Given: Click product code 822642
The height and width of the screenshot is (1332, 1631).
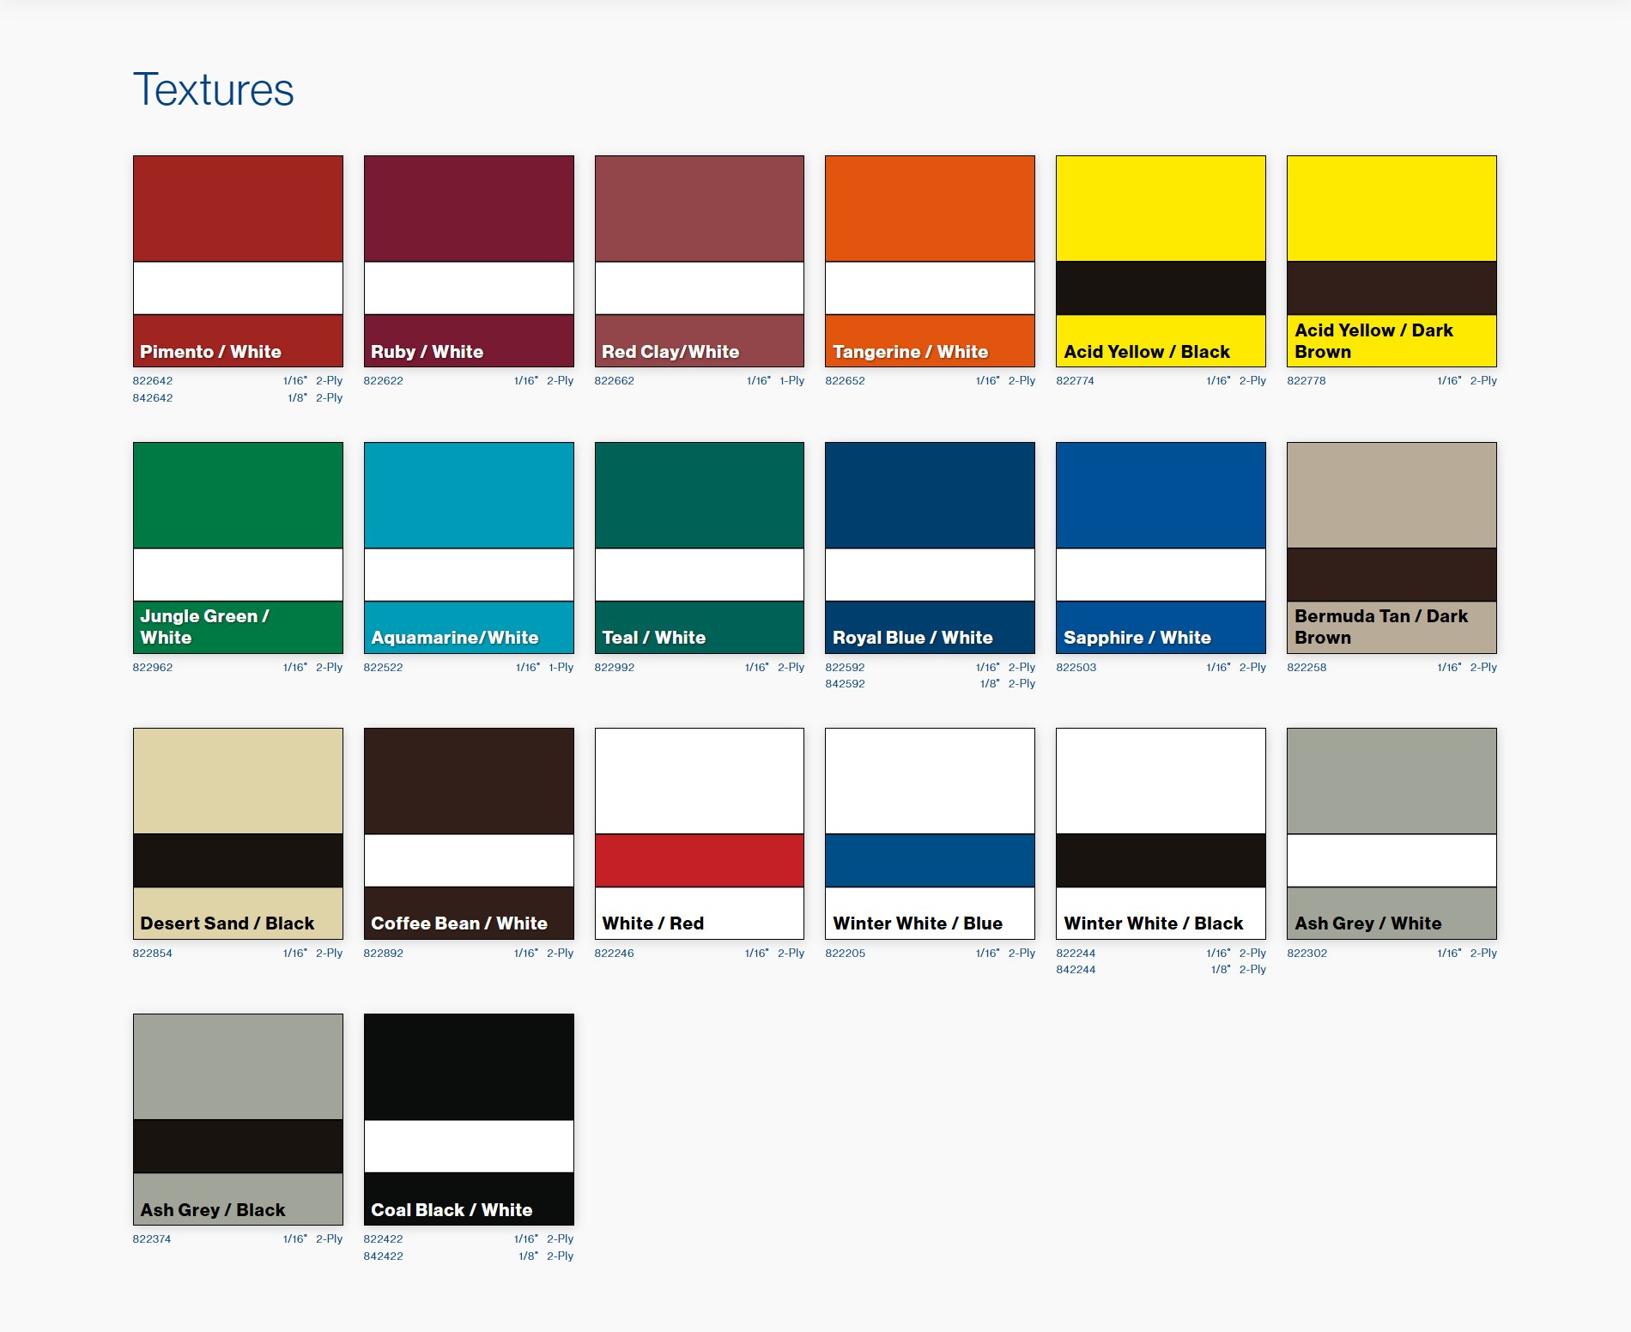Looking at the screenshot, I should coord(153,380).
